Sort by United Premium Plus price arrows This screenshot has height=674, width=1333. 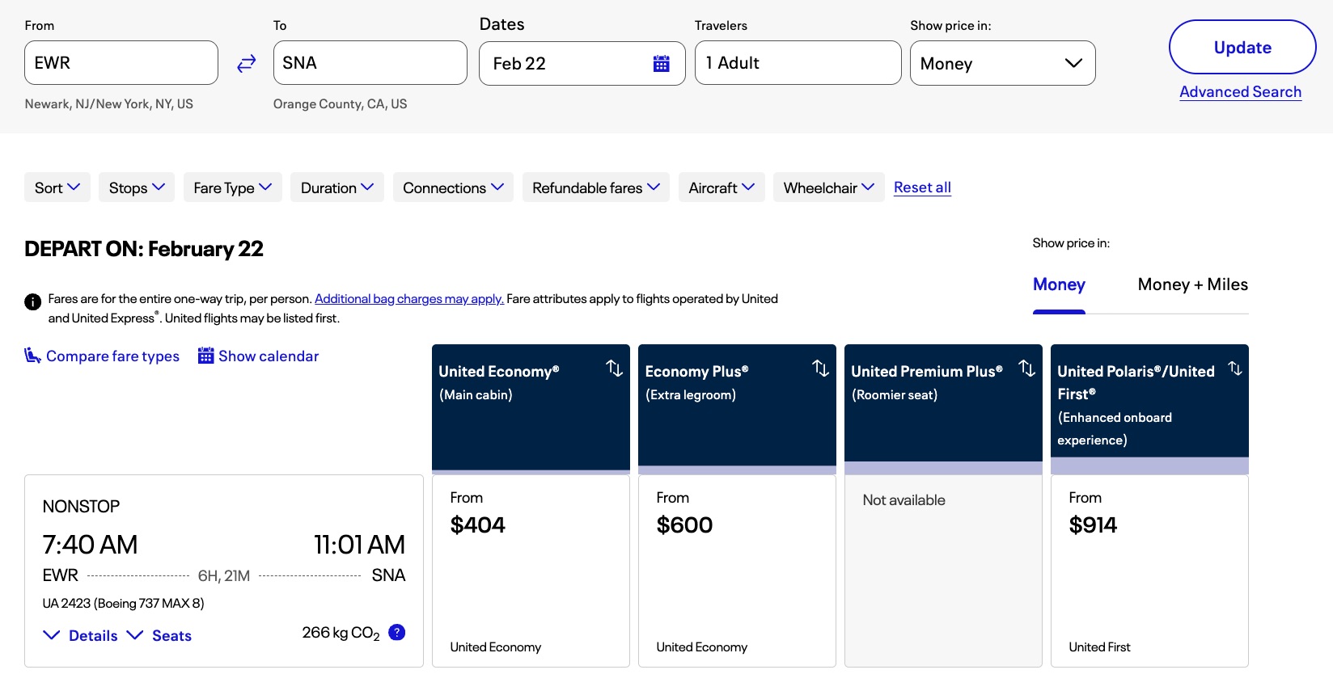1027,369
